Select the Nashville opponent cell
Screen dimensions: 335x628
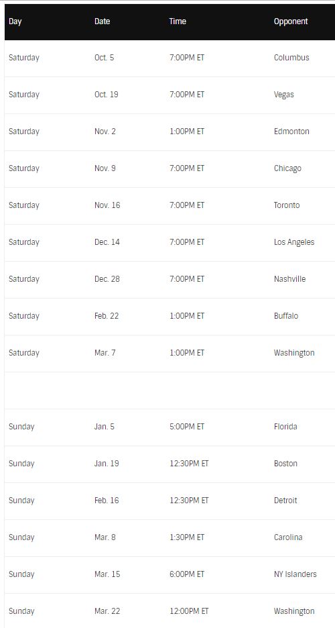[290, 278]
